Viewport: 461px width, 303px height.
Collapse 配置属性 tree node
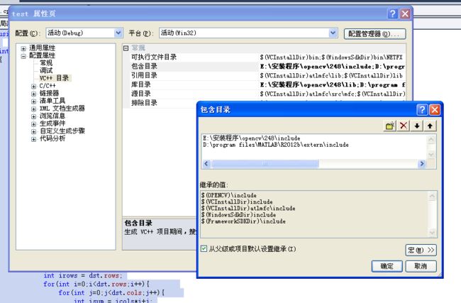tap(23, 56)
